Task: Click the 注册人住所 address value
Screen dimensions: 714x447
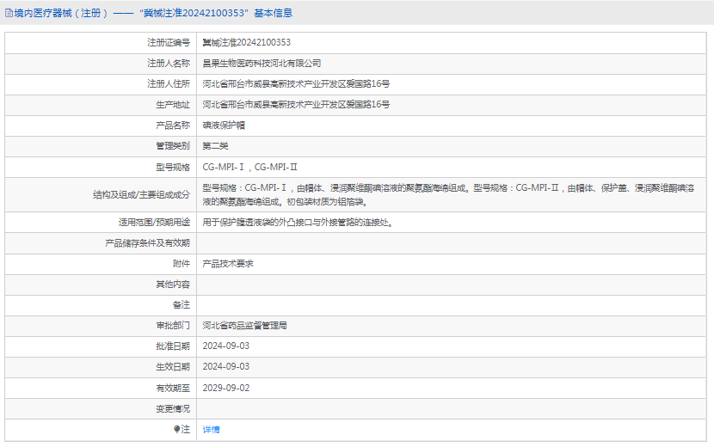Action: tap(296, 83)
